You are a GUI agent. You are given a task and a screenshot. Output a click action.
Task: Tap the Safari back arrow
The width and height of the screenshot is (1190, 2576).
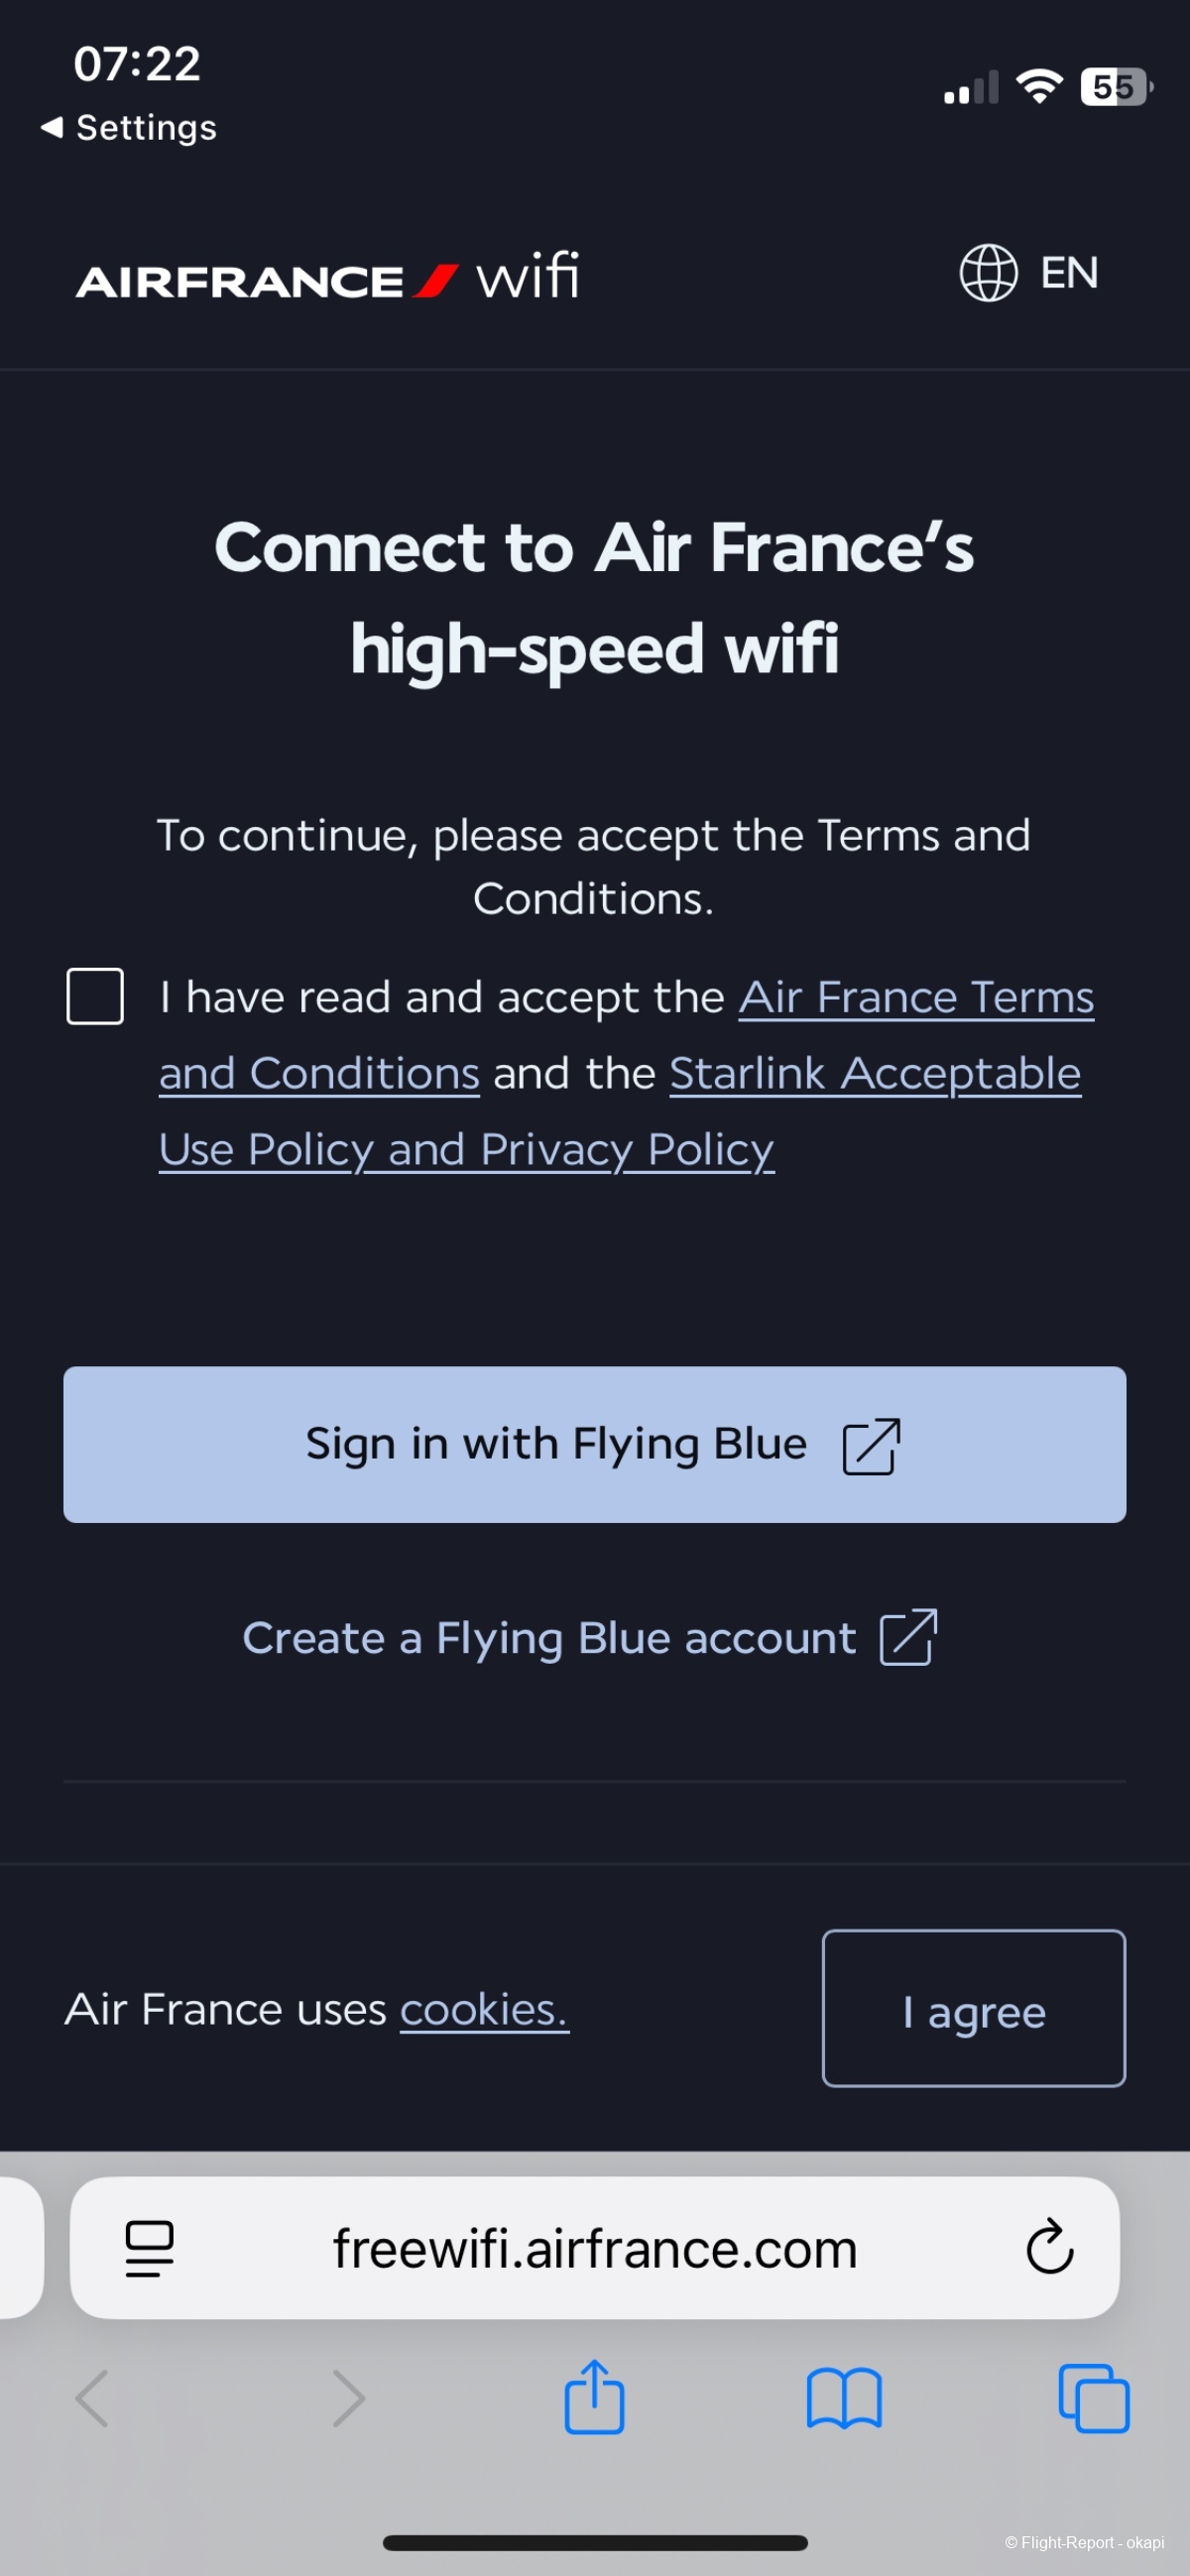click(92, 2398)
